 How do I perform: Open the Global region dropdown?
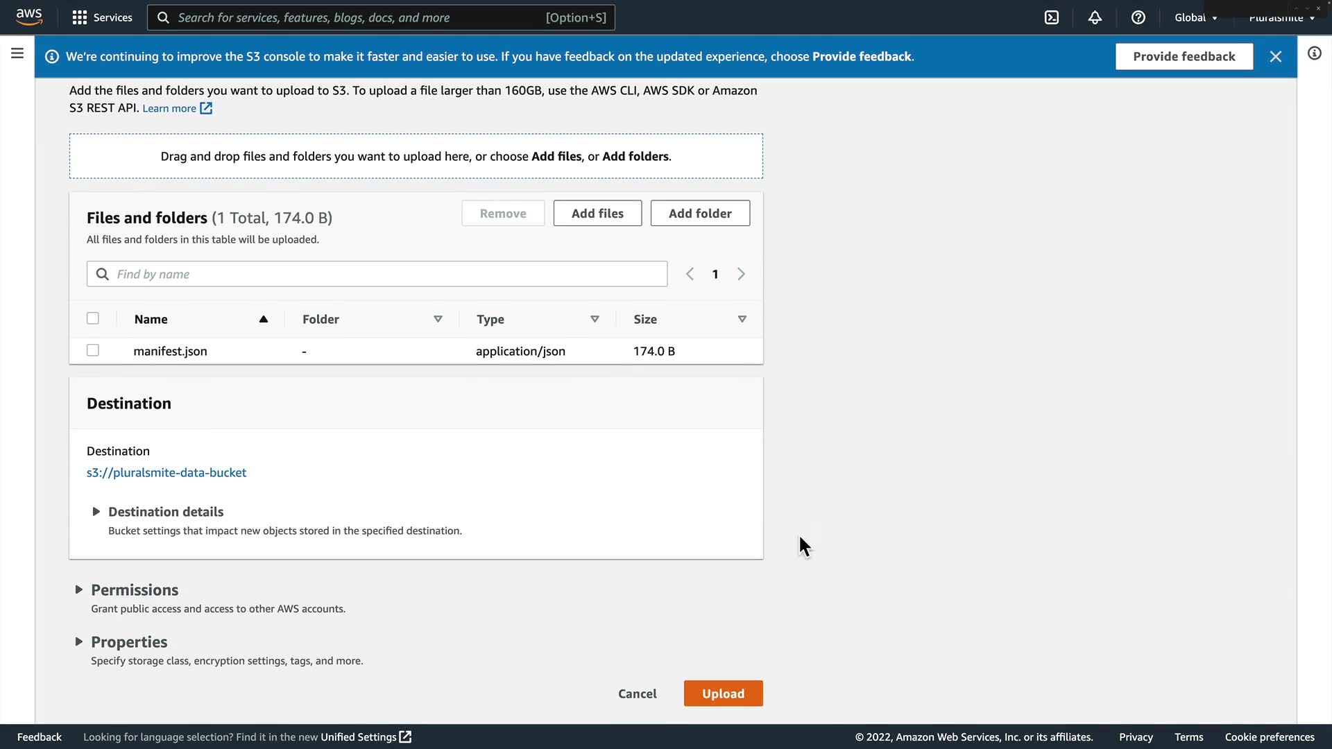[x=1195, y=17]
